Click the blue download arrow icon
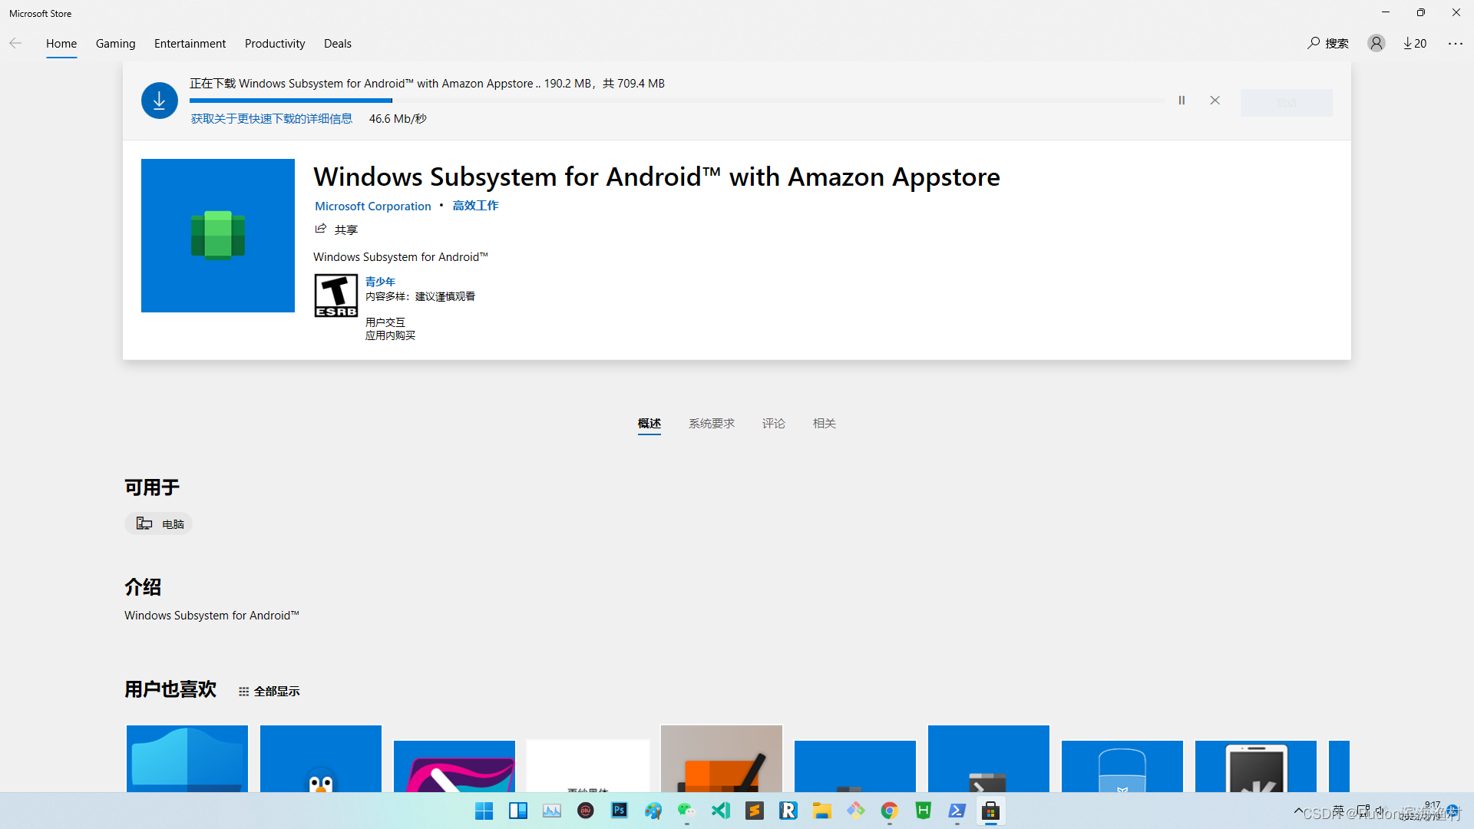 pyautogui.click(x=160, y=101)
